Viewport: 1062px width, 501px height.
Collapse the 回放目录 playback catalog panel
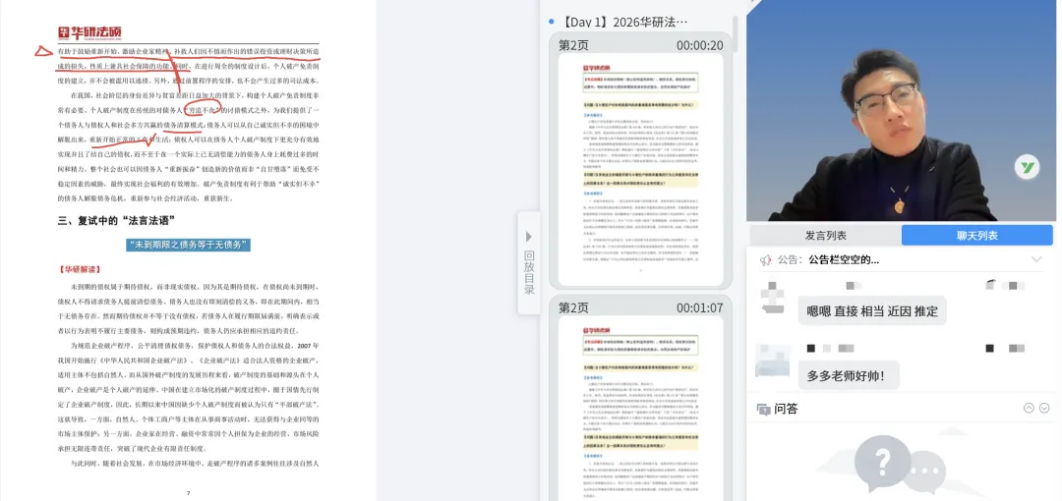point(529,262)
